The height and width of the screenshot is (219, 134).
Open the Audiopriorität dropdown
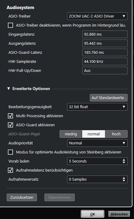click(x=97, y=143)
